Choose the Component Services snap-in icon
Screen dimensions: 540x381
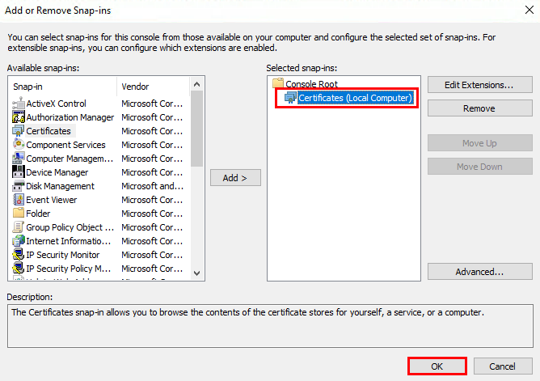[19, 145]
